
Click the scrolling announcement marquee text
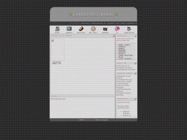pos(104,24)
